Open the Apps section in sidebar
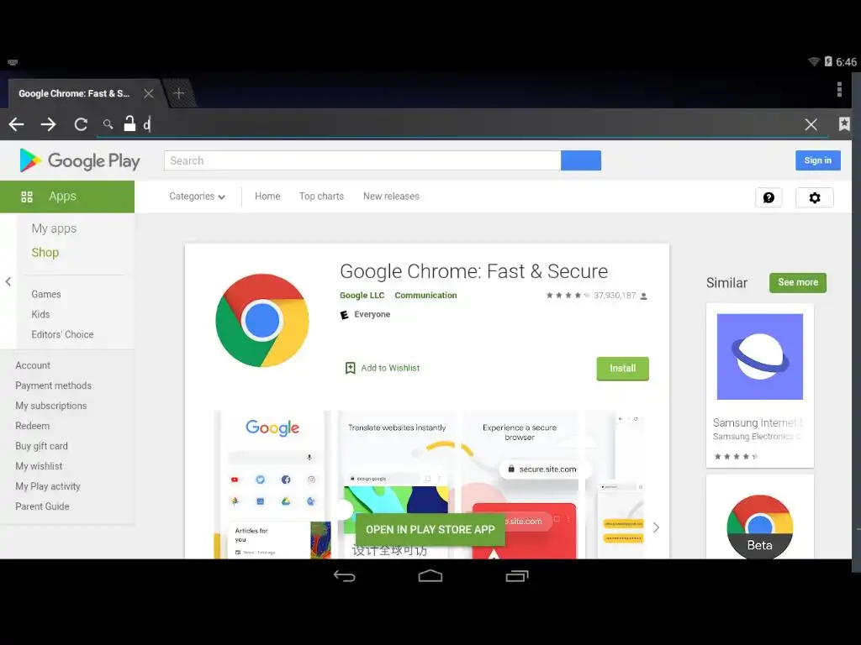The height and width of the screenshot is (645, 861). [x=67, y=197]
